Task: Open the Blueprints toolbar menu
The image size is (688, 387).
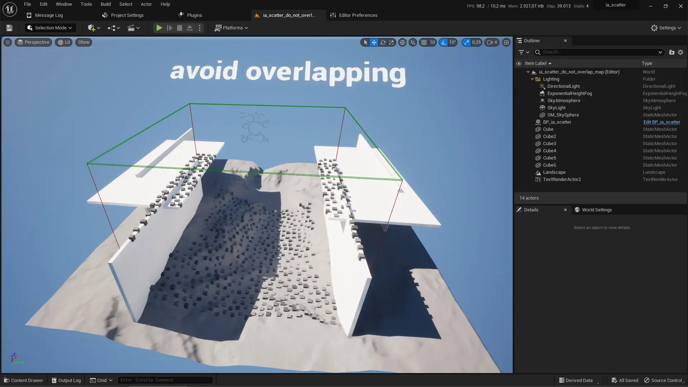Action: pos(114,28)
